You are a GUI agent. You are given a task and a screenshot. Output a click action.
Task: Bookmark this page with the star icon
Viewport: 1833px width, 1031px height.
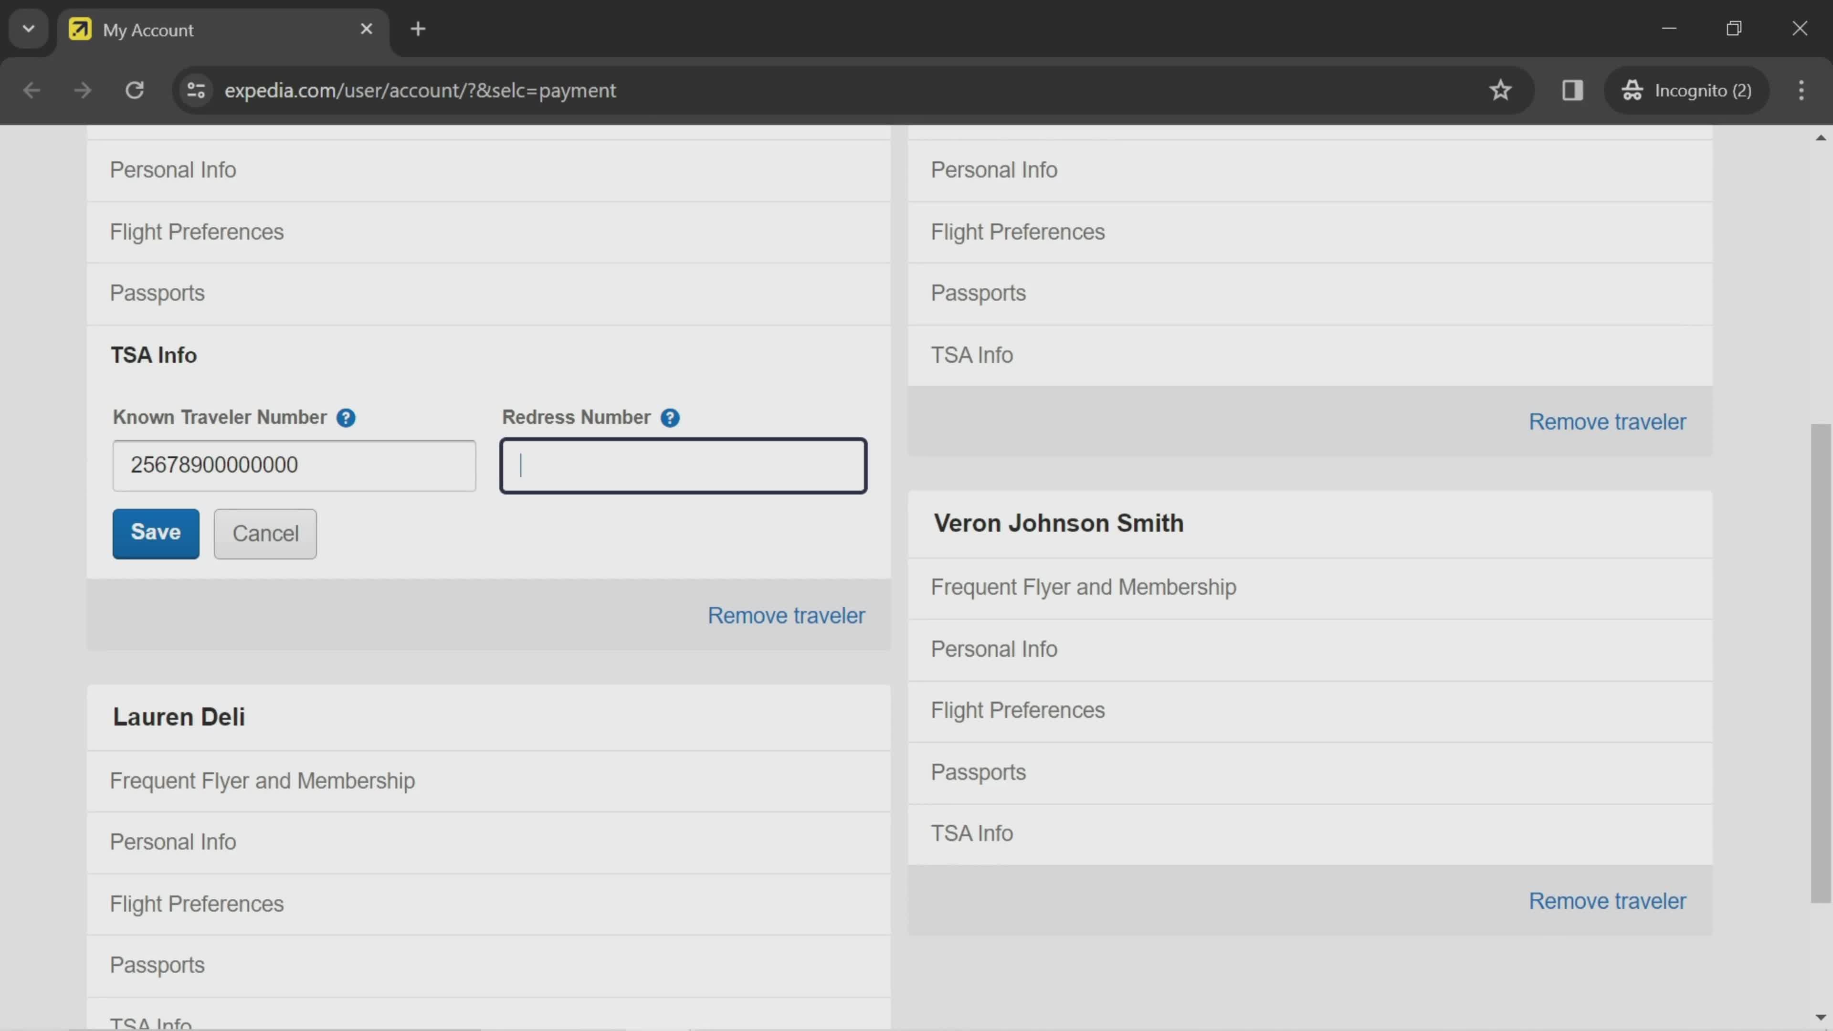(1500, 90)
